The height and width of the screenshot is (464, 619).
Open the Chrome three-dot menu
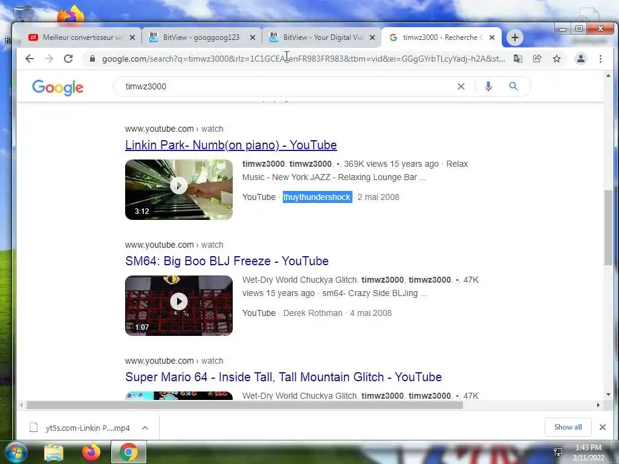click(x=600, y=59)
